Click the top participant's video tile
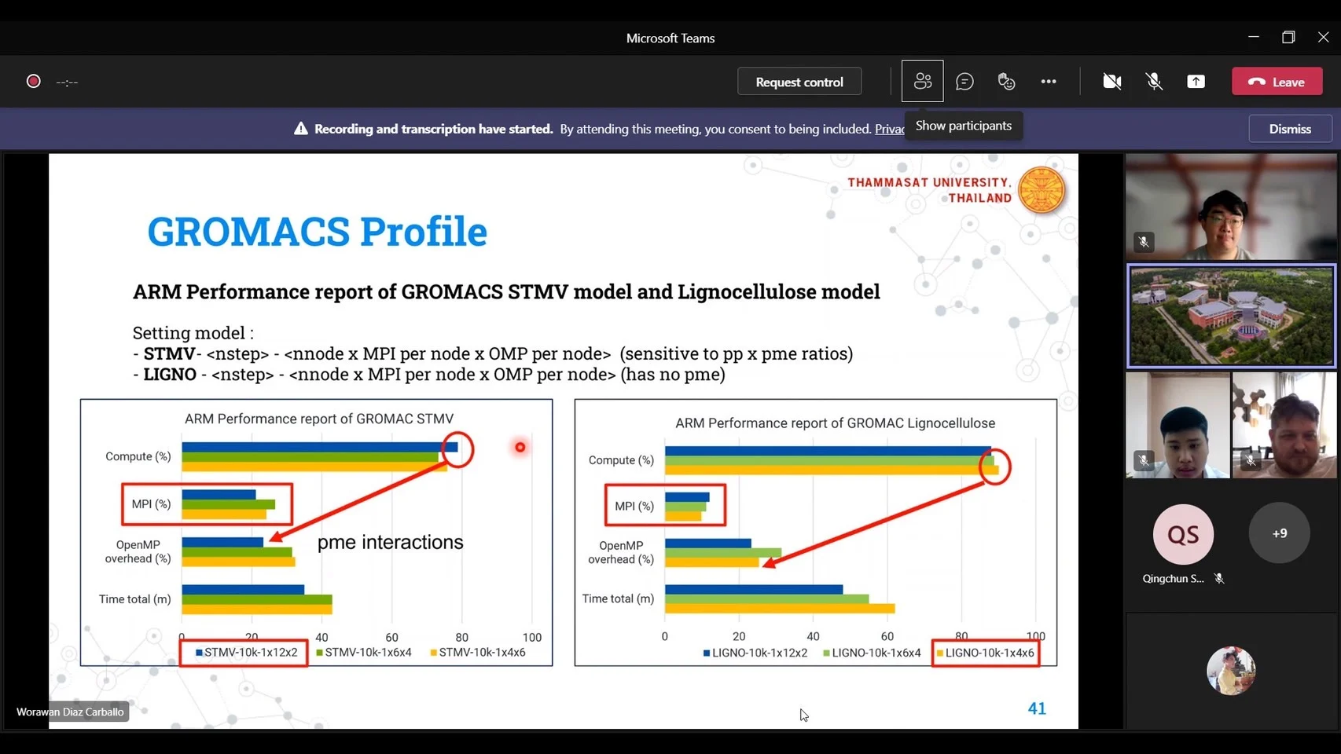The image size is (1341, 754). [1231, 207]
